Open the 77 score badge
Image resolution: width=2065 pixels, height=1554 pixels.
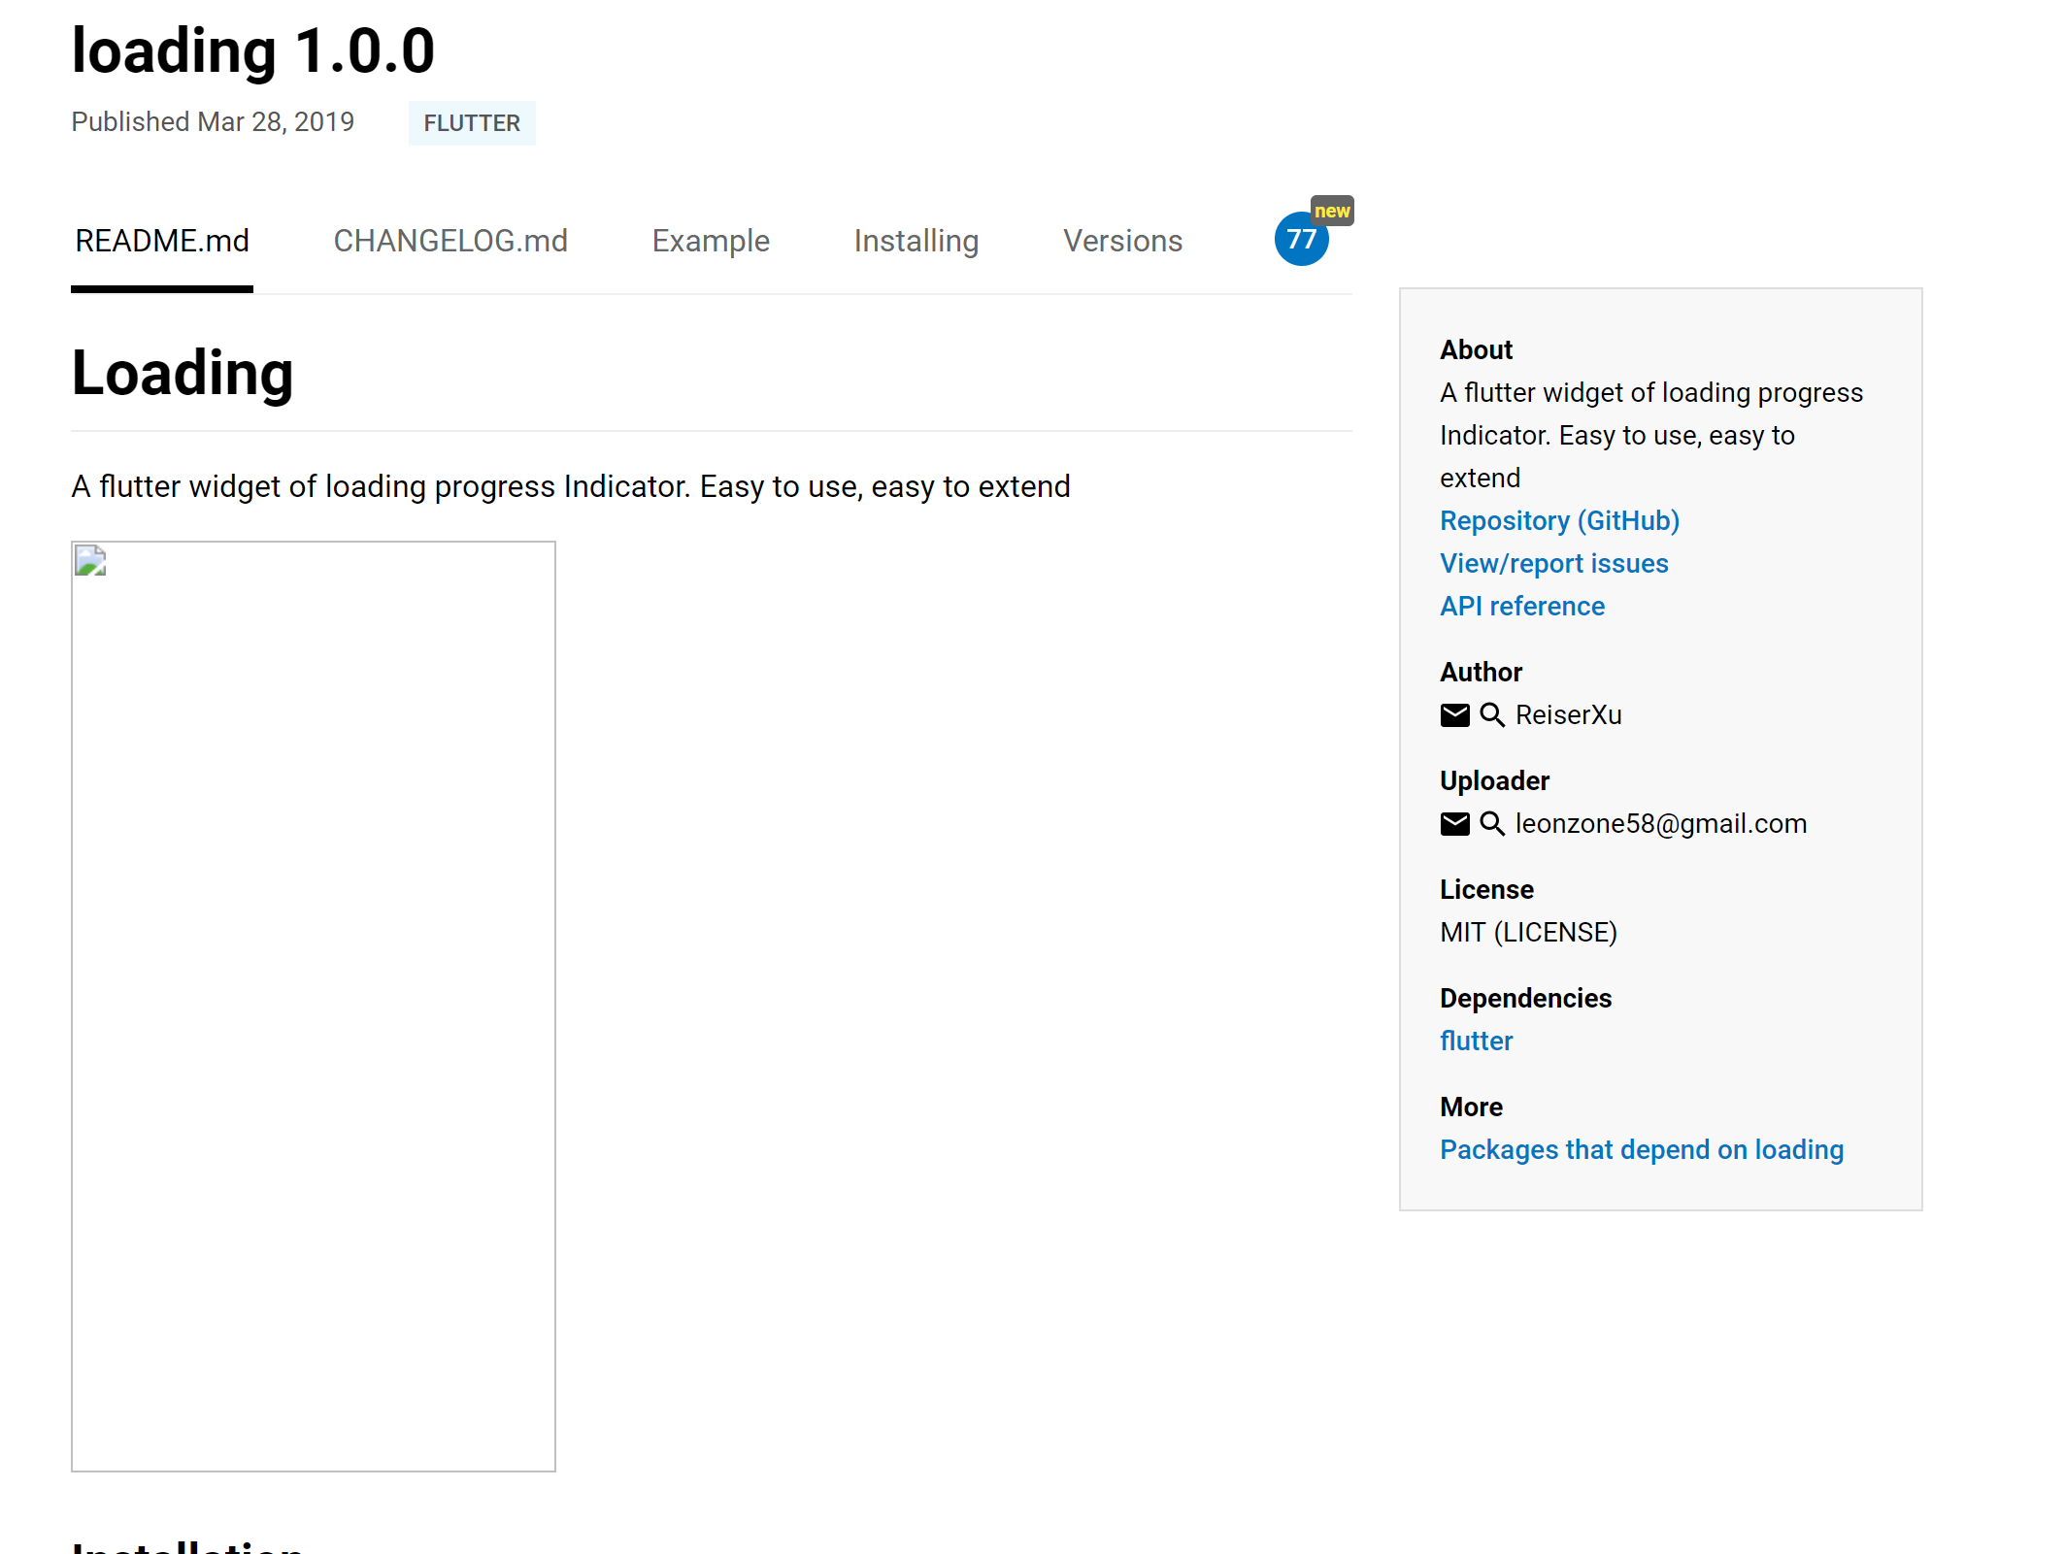point(1301,239)
